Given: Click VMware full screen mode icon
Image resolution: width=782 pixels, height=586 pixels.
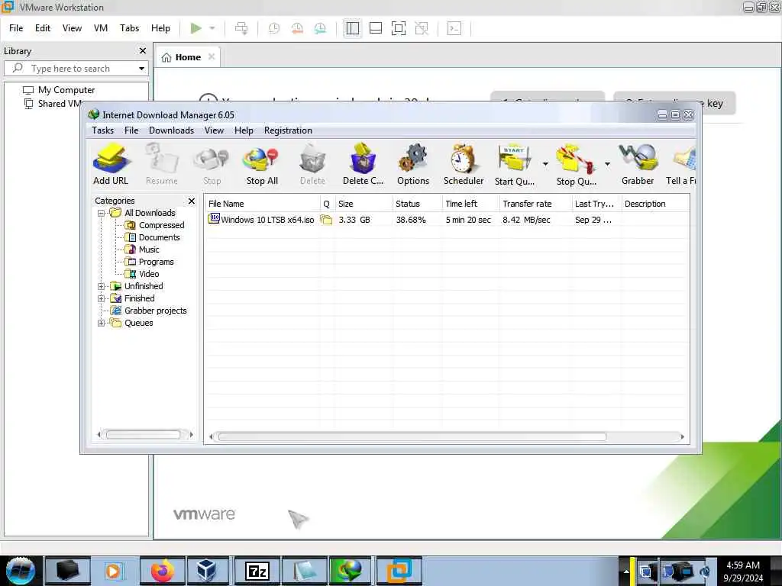Looking at the screenshot, I should point(399,28).
